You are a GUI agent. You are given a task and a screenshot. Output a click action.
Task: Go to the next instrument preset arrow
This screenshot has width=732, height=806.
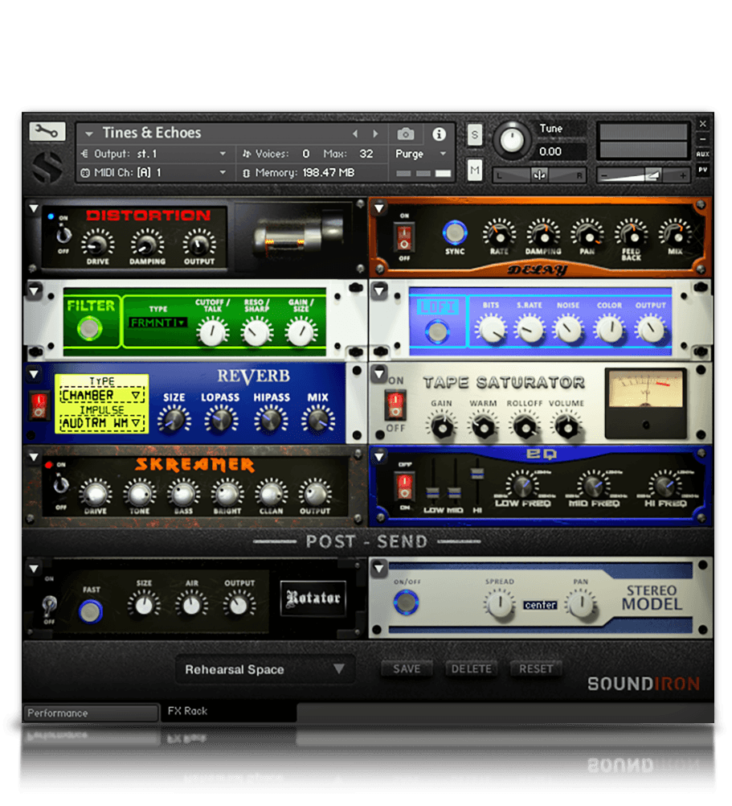click(376, 134)
